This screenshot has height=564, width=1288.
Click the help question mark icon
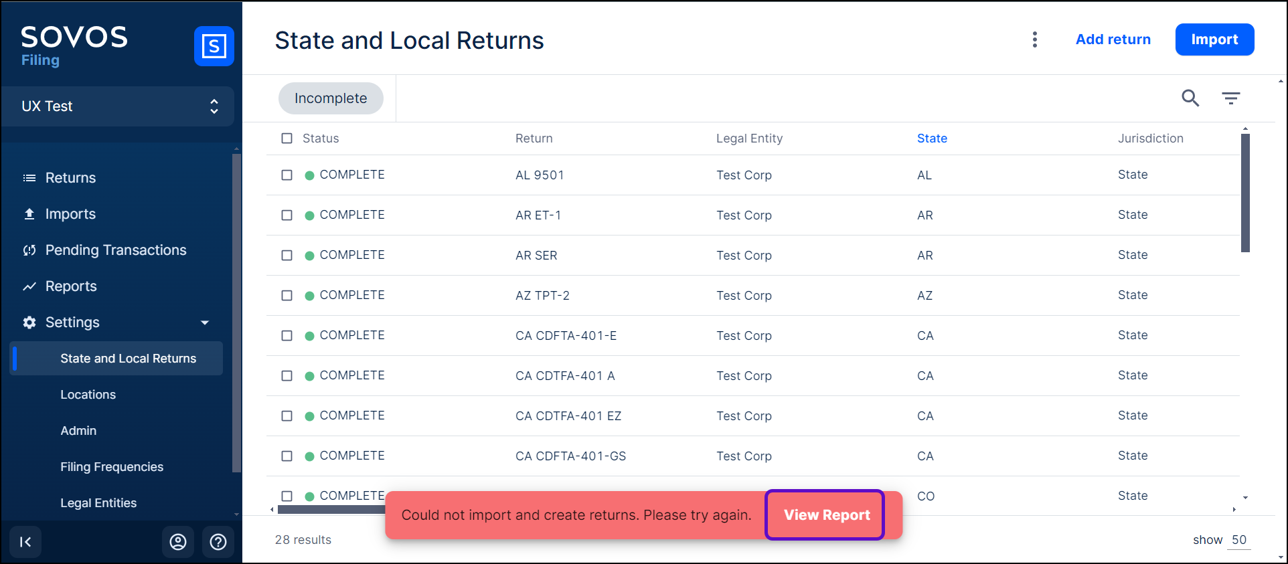click(x=218, y=542)
